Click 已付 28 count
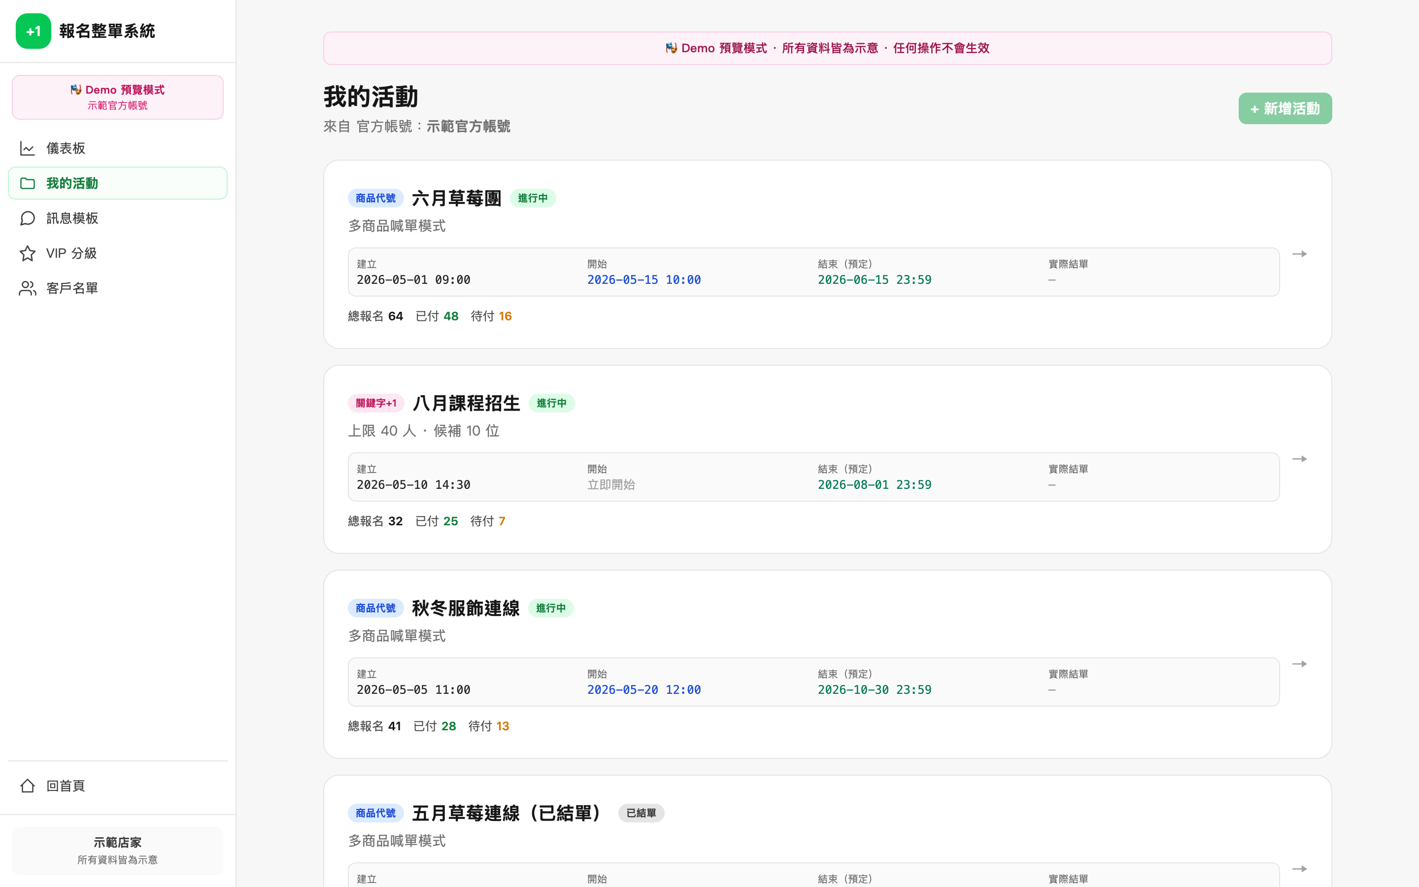This screenshot has height=887, width=1419. [x=435, y=726]
